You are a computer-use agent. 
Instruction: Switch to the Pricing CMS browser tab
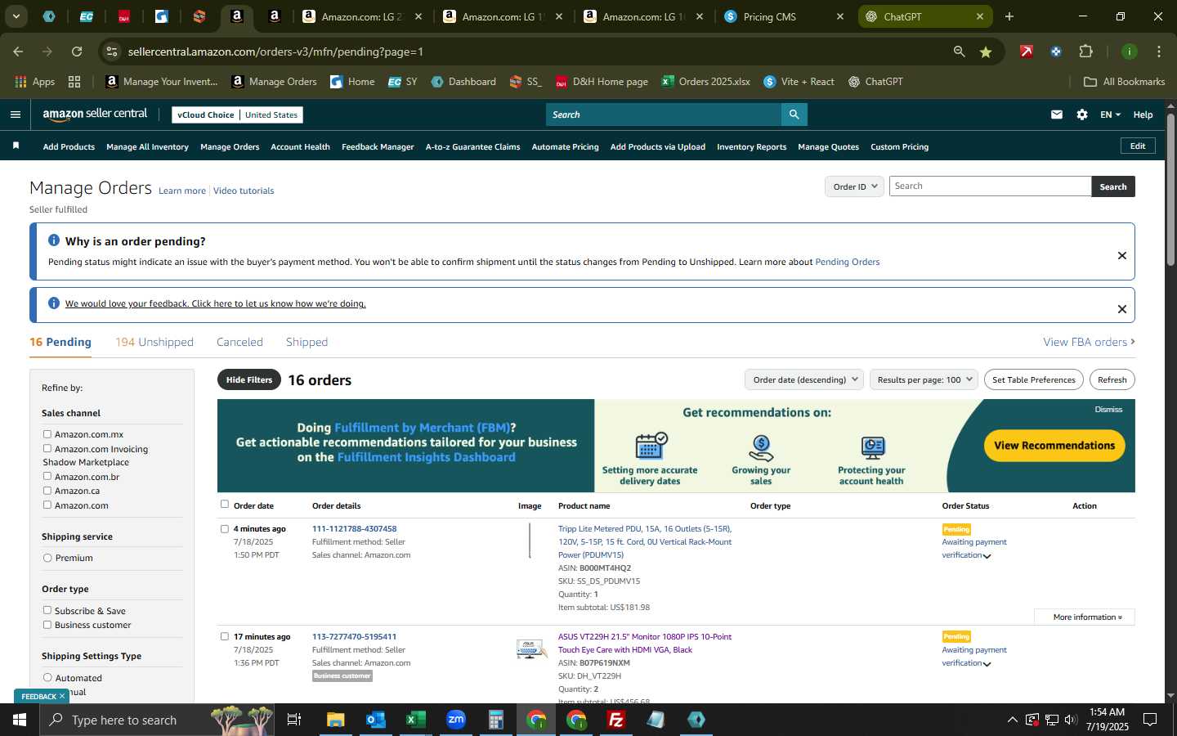(x=785, y=16)
